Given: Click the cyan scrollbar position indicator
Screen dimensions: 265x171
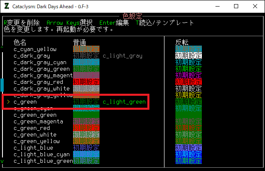Looking at the screenshot, I should point(2,85).
